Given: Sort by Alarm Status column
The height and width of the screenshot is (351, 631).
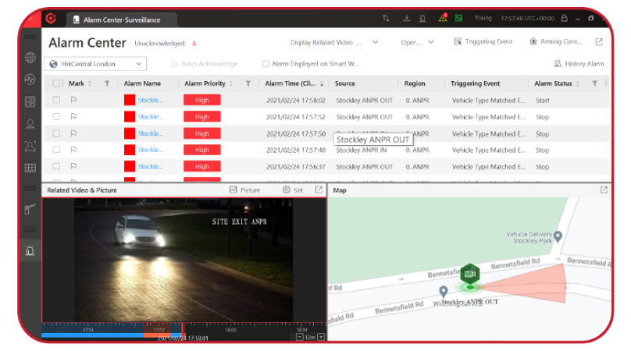Looking at the screenshot, I should pyautogui.click(x=578, y=83).
